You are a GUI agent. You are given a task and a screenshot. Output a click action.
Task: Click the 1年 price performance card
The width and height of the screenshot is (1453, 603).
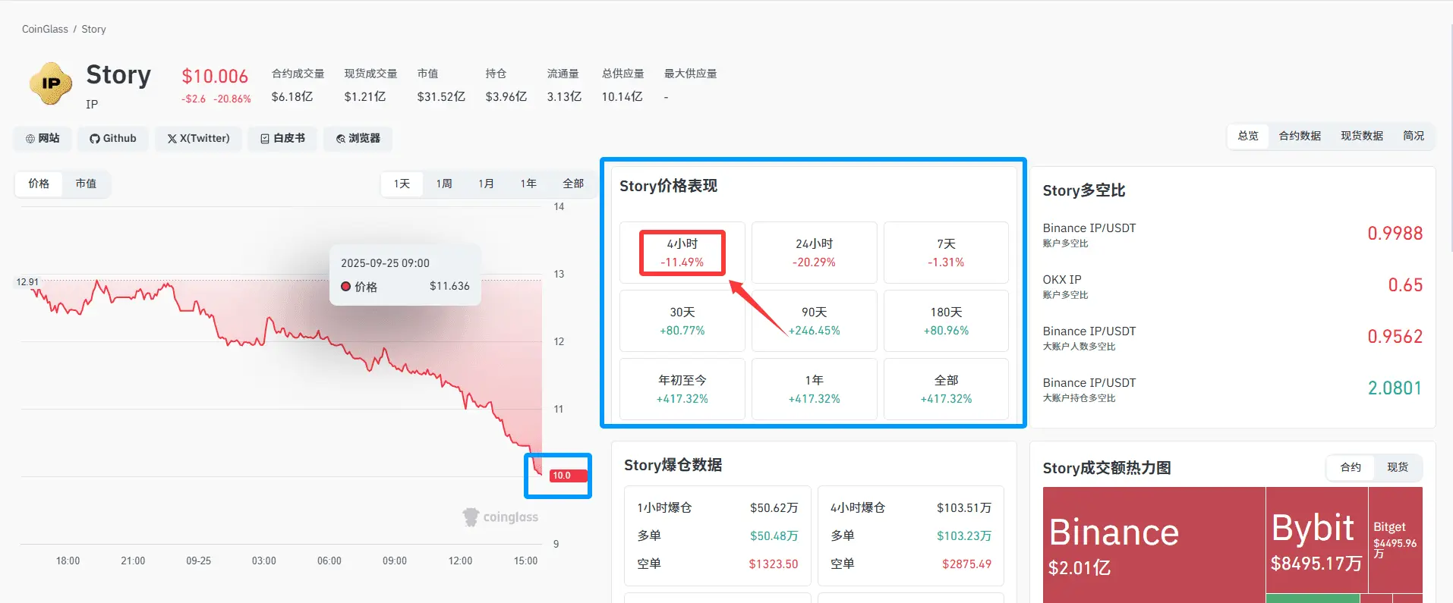(x=814, y=389)
